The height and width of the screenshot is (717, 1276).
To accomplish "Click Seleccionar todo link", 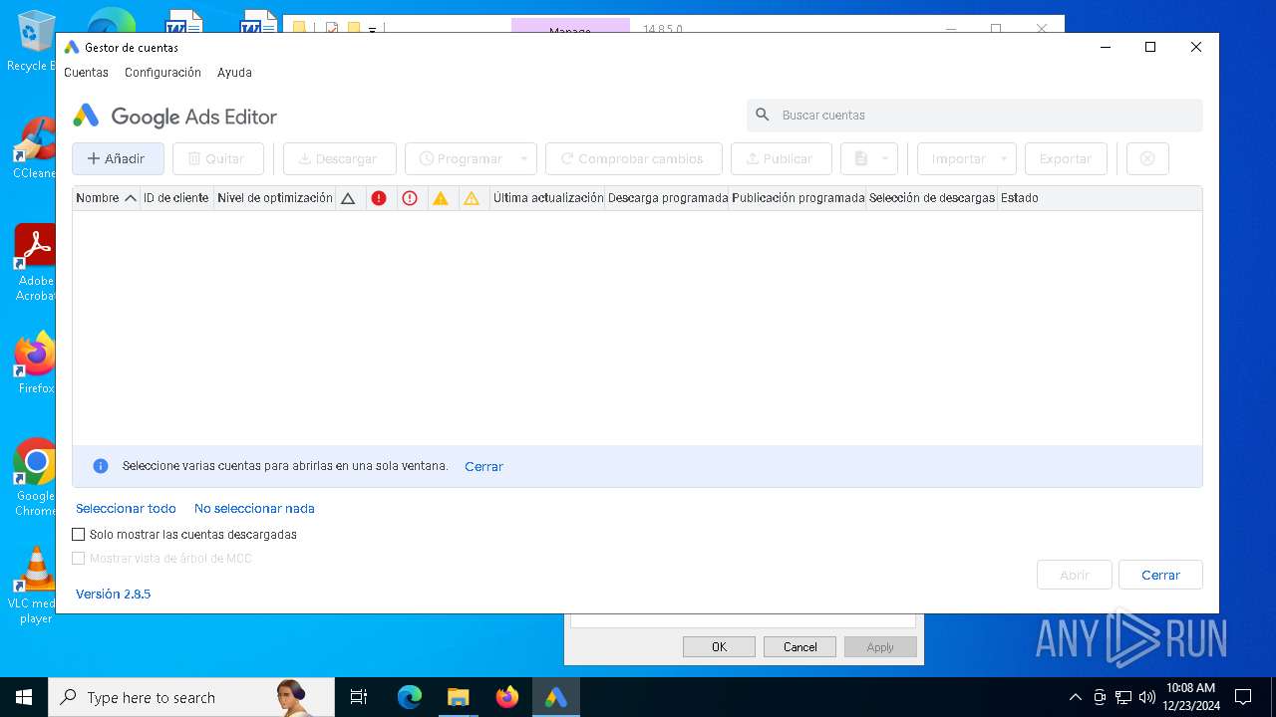I will [x=126, y=509].
